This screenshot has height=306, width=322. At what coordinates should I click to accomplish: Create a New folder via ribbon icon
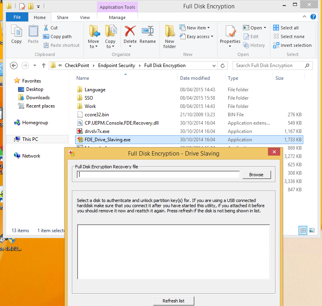pos(169,36)
